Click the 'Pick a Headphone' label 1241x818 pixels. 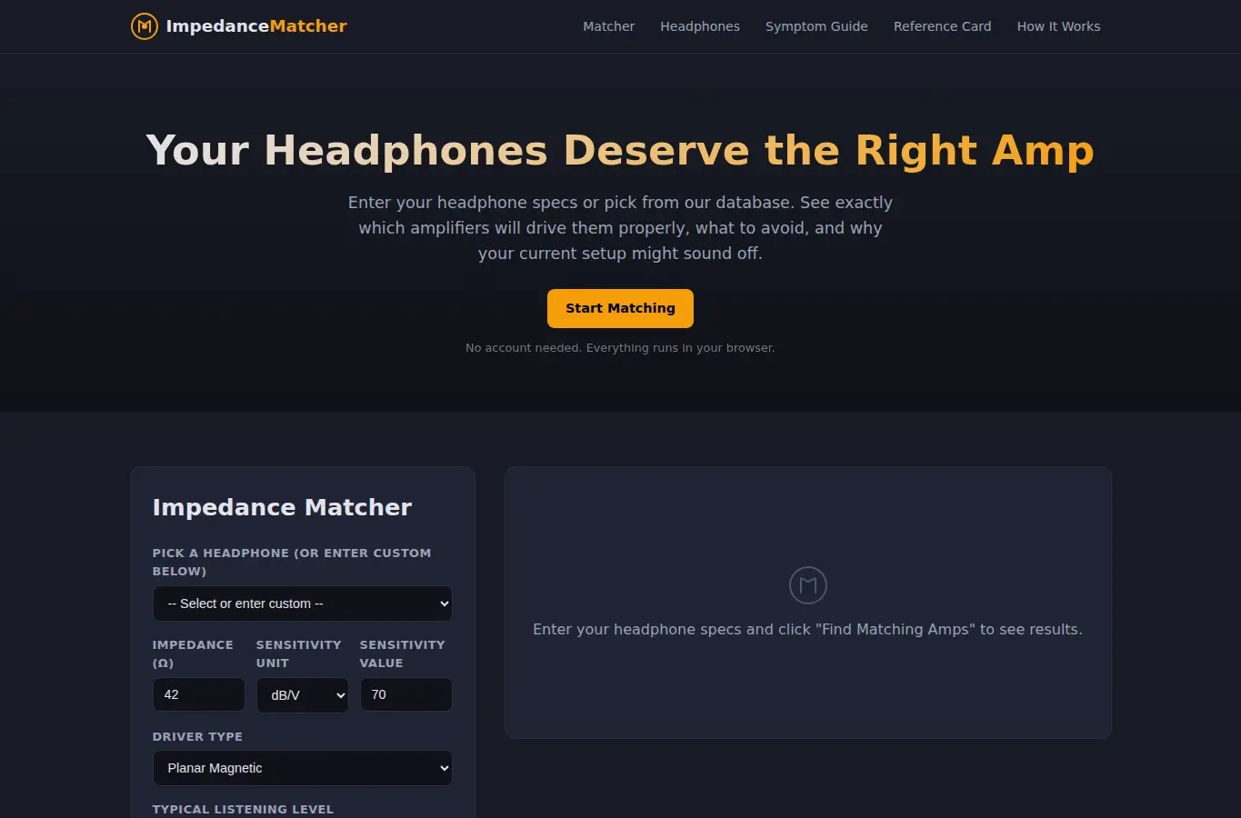coord(292,562)
